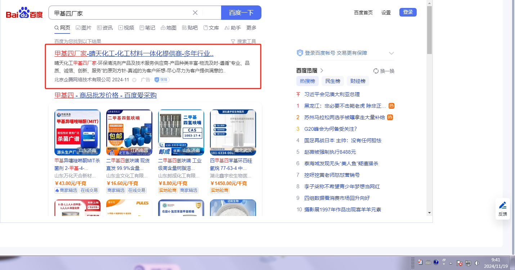
Task: Click the red-check document tray icon
Action: coord(420,262)
